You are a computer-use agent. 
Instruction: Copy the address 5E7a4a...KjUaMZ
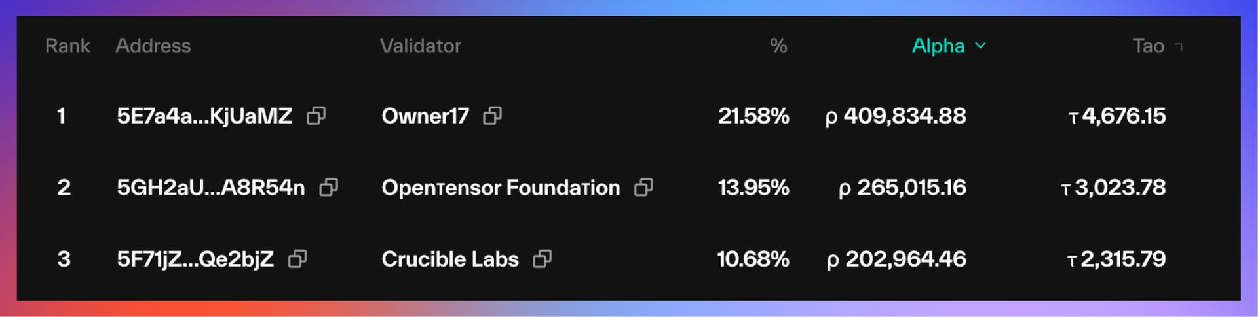[316, 116]
